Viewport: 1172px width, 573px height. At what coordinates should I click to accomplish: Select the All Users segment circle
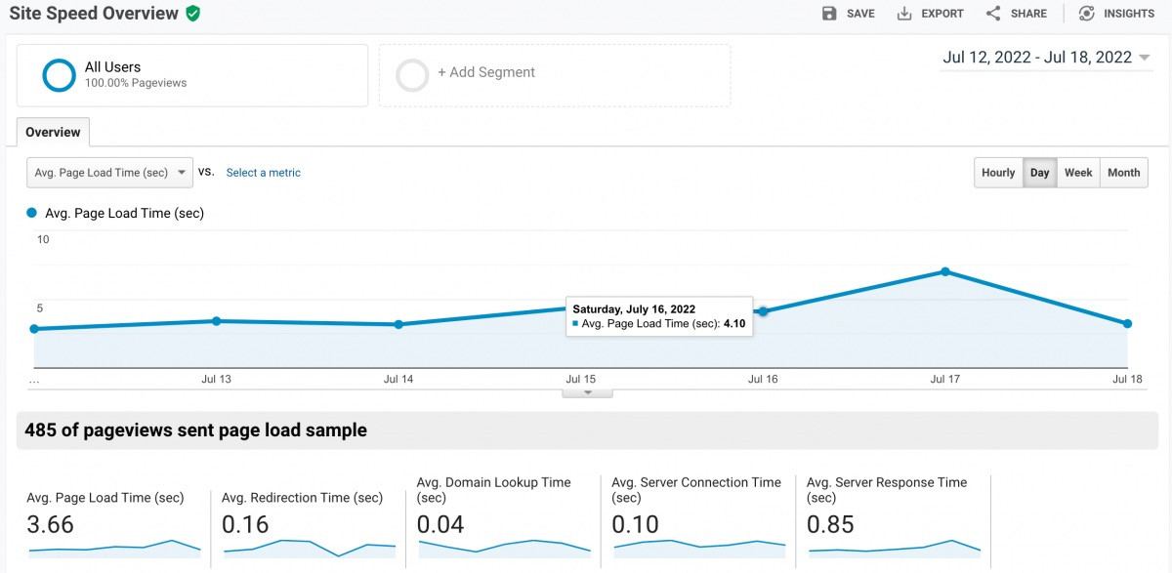[59, 75]
